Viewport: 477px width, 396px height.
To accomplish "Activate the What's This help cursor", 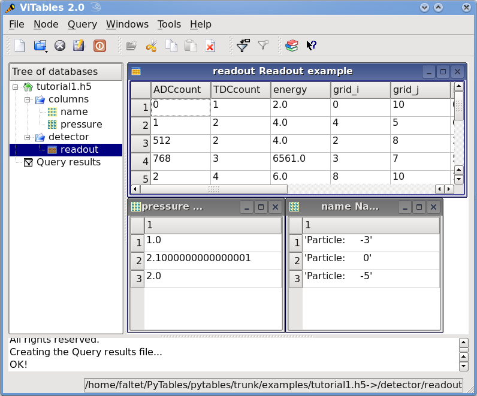I will (311, 46).
